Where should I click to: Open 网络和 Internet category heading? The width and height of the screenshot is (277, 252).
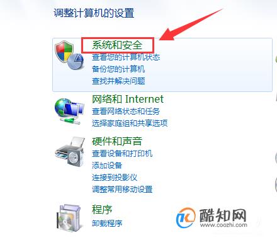(128, 99)
